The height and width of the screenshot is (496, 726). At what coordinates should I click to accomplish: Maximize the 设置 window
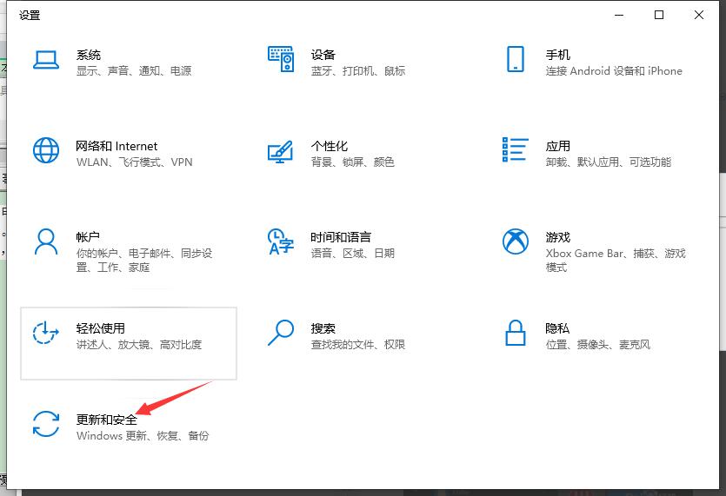pos(659,15)
